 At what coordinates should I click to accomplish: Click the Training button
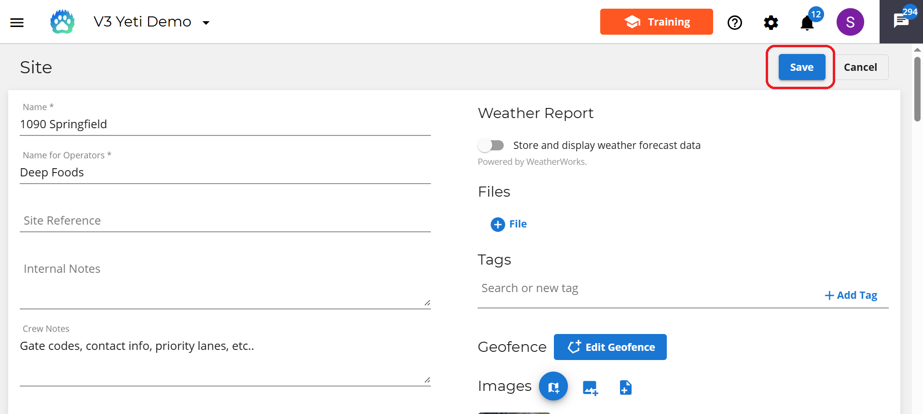click(x=656, y=22)
